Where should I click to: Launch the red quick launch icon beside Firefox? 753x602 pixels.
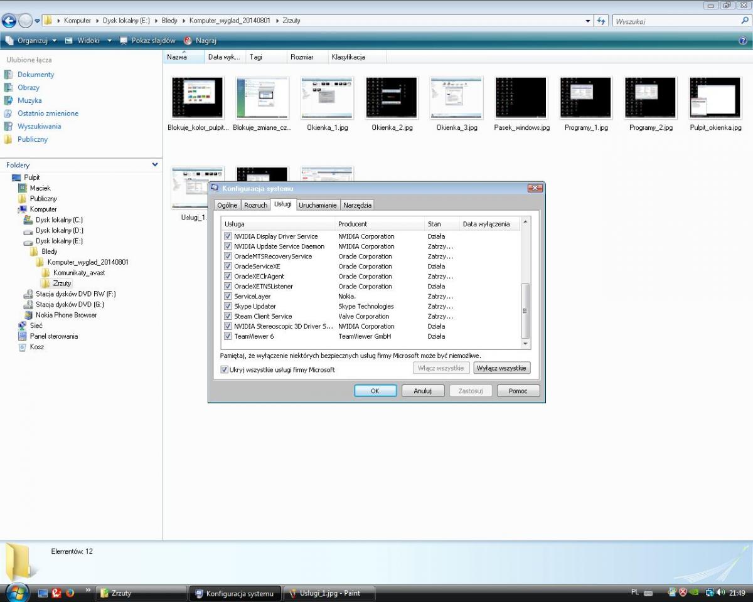click(56, 593)
